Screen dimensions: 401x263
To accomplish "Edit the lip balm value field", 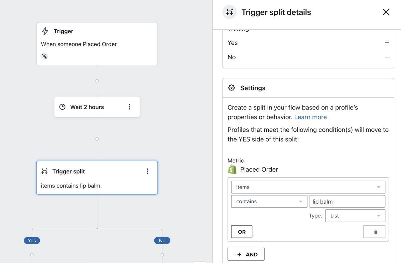I will coord(347,201).
